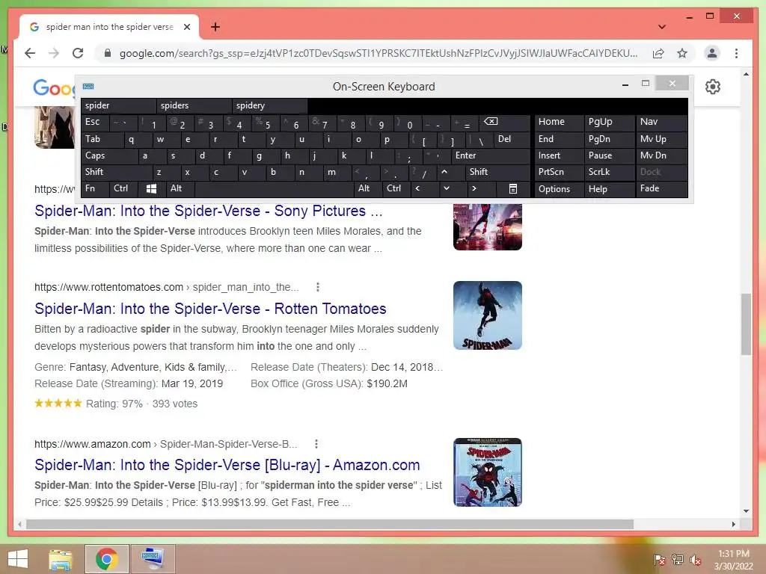Viewport: 766px width, 574px height.
Task: Click the page scroll down arrow
Action: click(746, 511)
